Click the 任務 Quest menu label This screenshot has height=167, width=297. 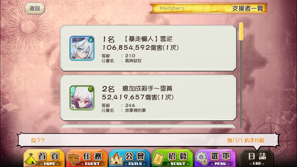tap(93, 157)
